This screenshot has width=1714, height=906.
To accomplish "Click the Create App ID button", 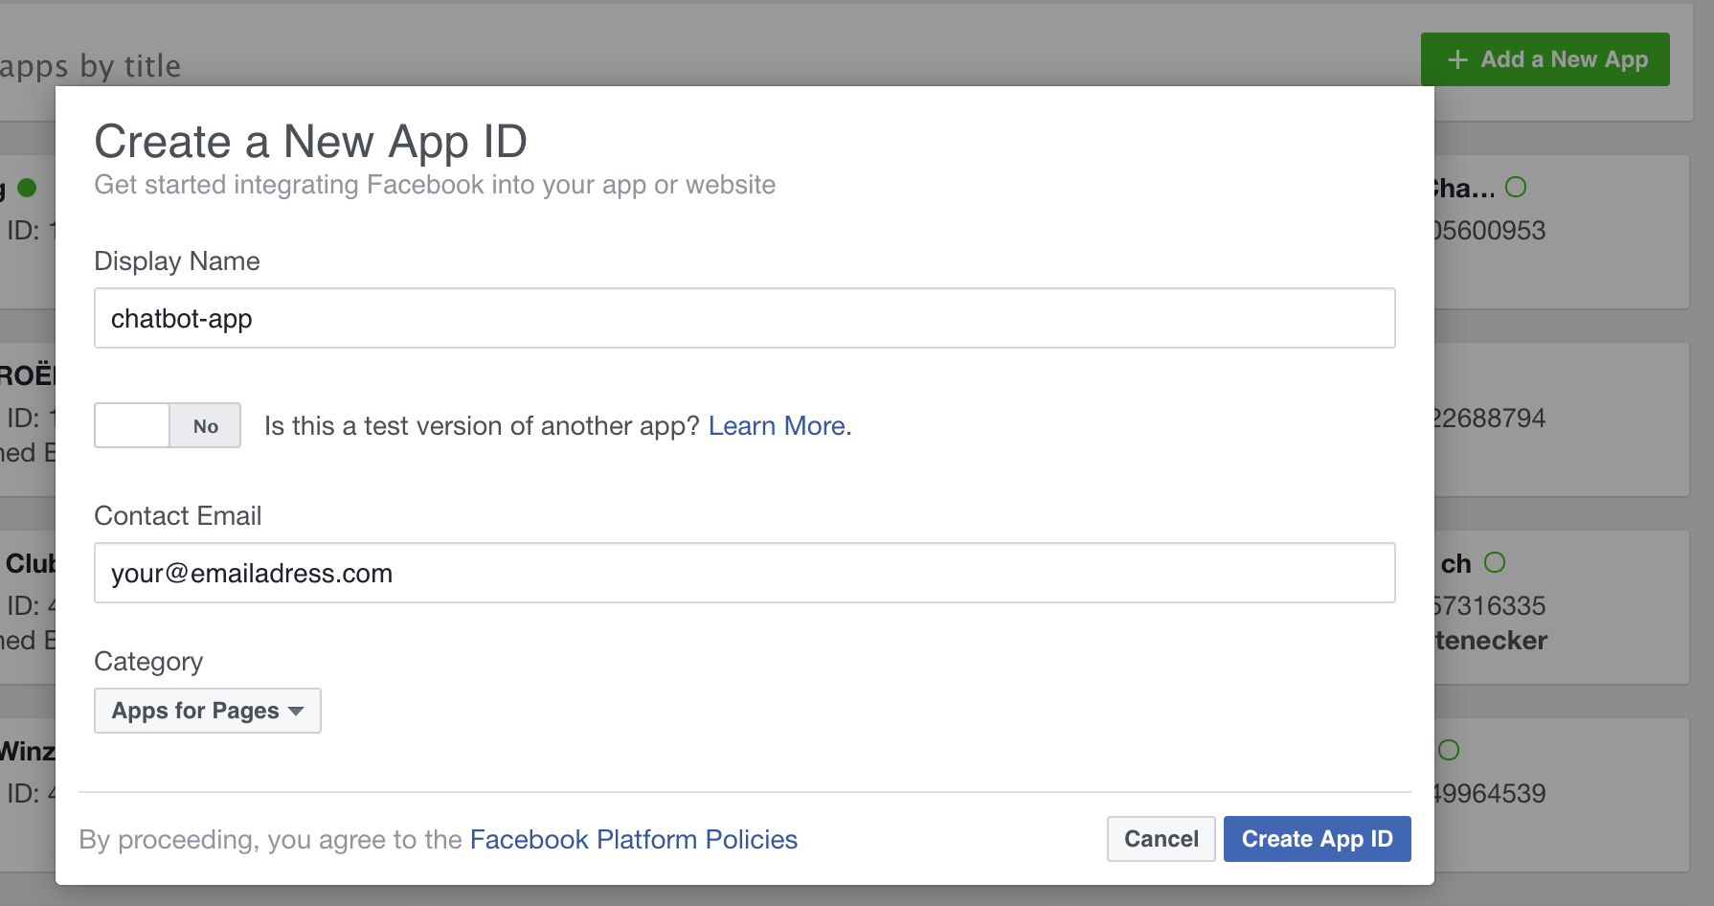I will (1317, 839).
